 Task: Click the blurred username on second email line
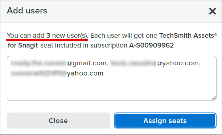click(x=38, y=73)
